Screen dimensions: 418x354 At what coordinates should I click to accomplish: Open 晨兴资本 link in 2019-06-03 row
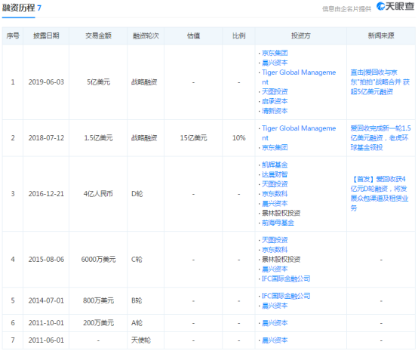(275, 63)
